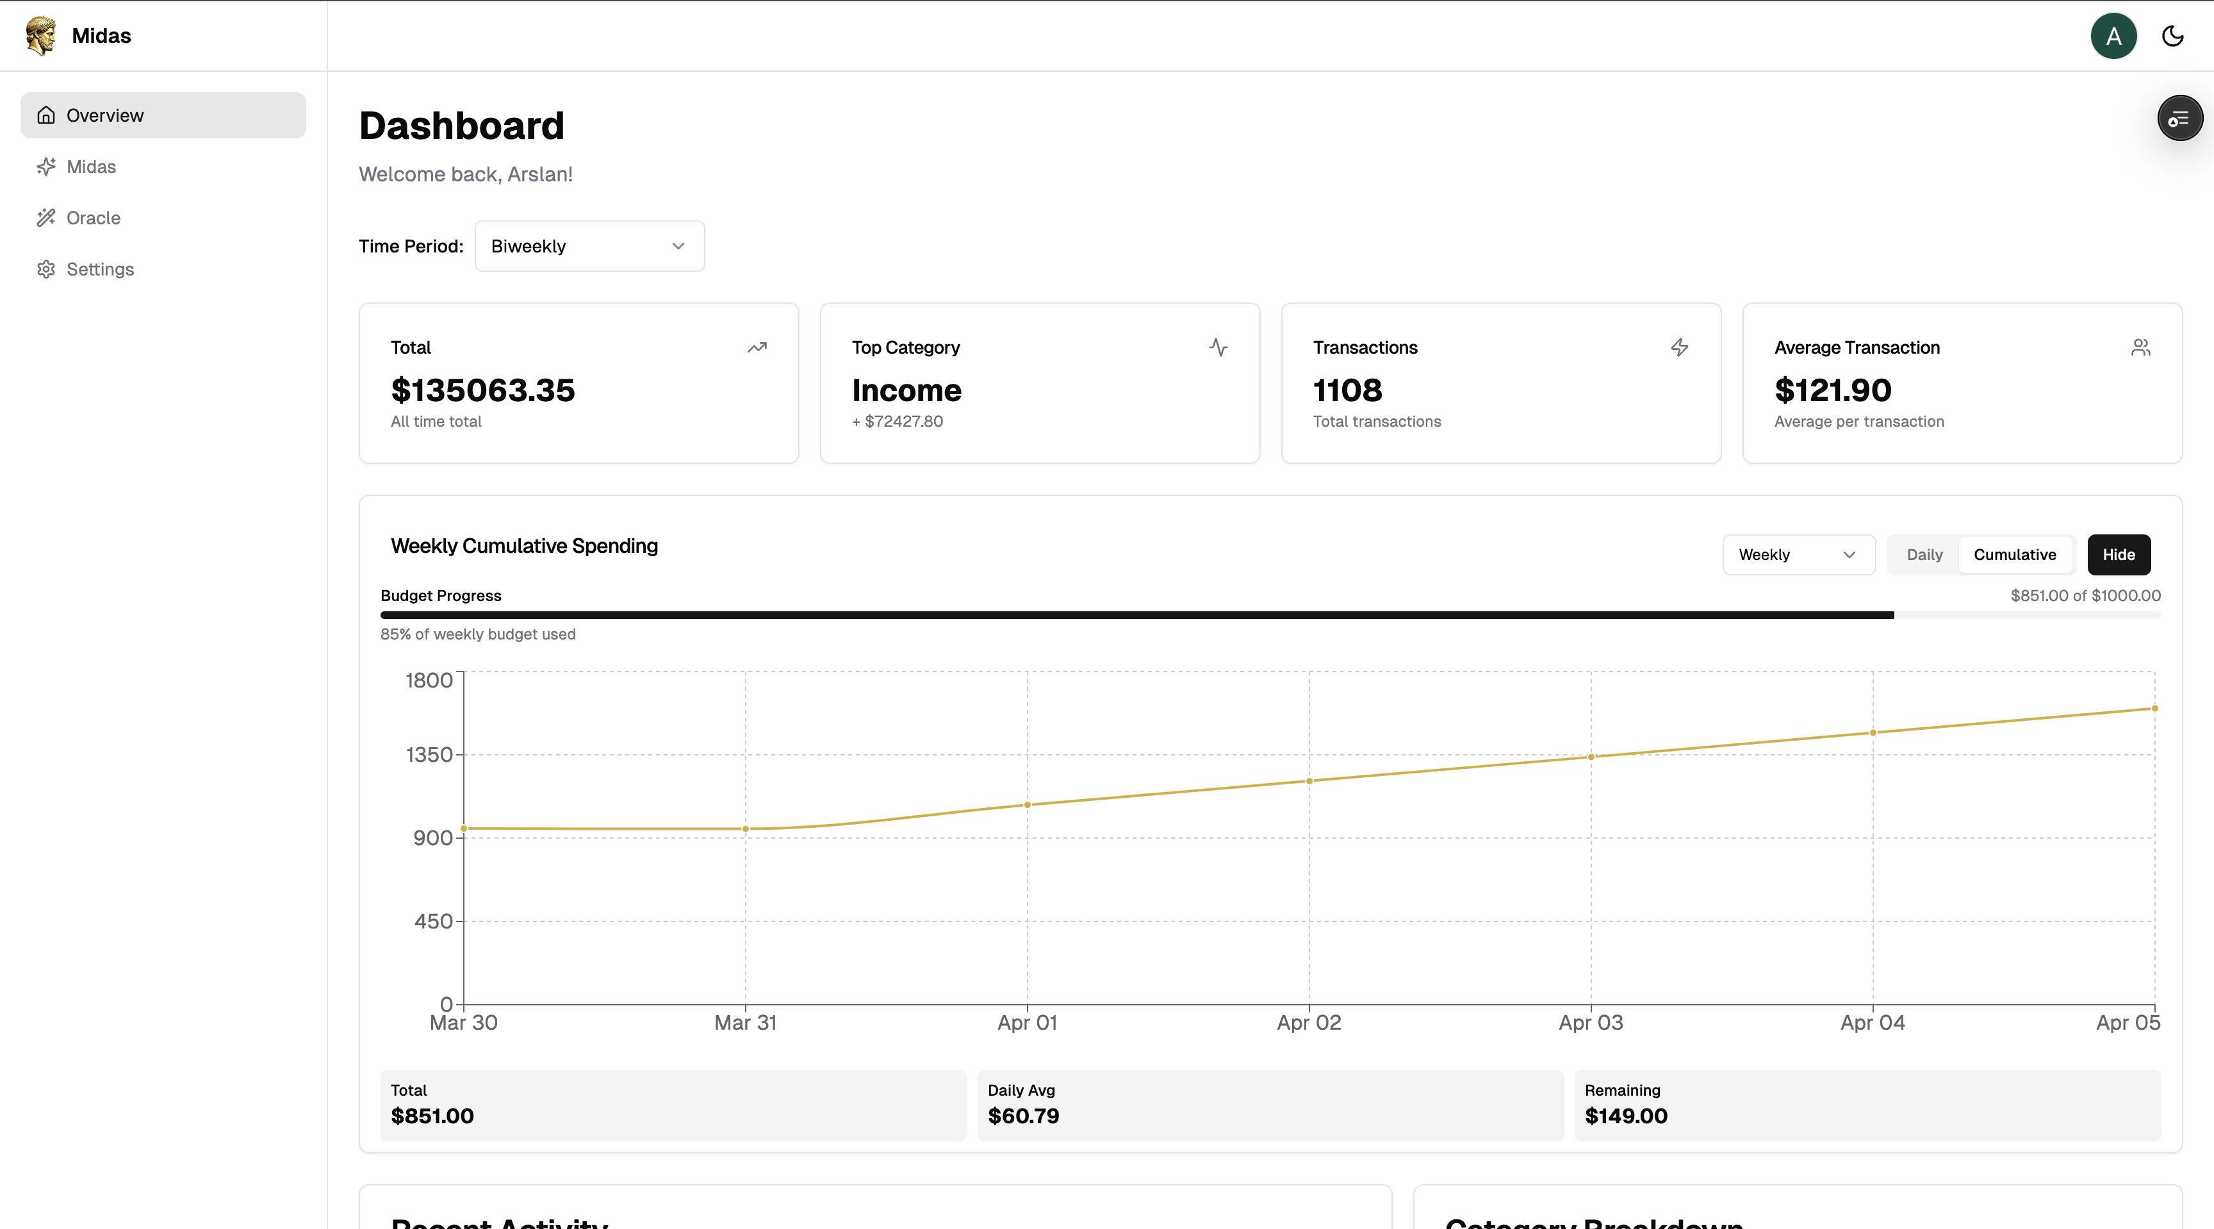The width and height of the screenshot is (2214, 1229).
Task: Open the Midas sidebar page
Action: 91,167
